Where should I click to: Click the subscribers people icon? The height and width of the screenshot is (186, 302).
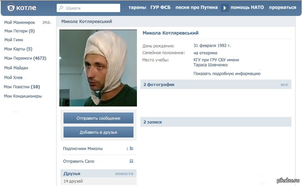[x=131, y=148]
